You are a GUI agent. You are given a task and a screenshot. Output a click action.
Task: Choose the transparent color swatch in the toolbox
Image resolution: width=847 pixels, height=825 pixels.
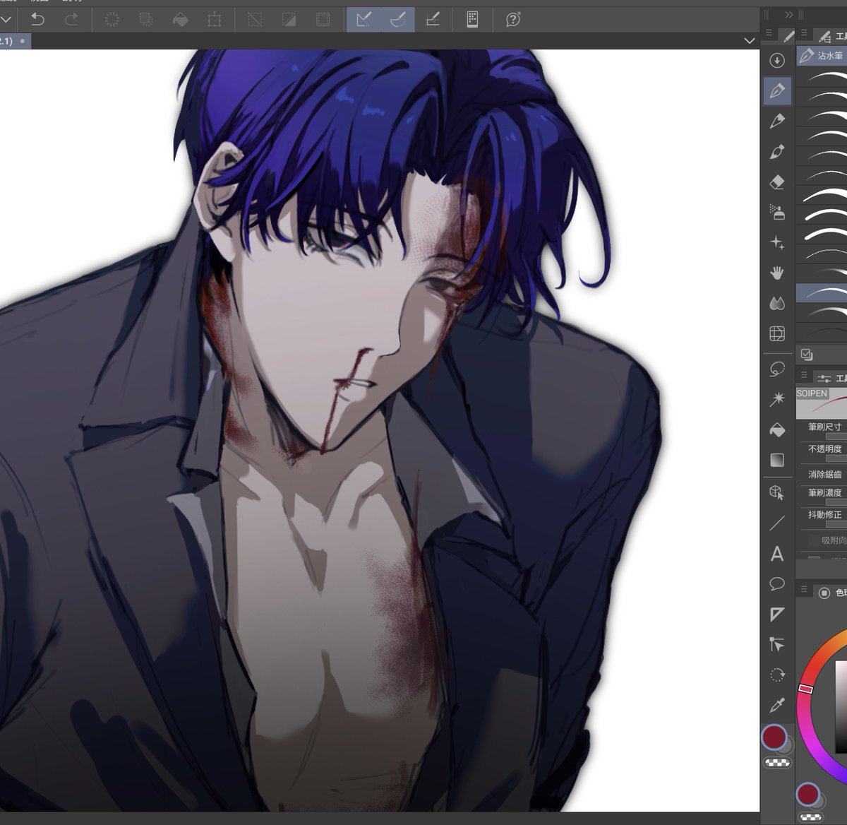777,763
